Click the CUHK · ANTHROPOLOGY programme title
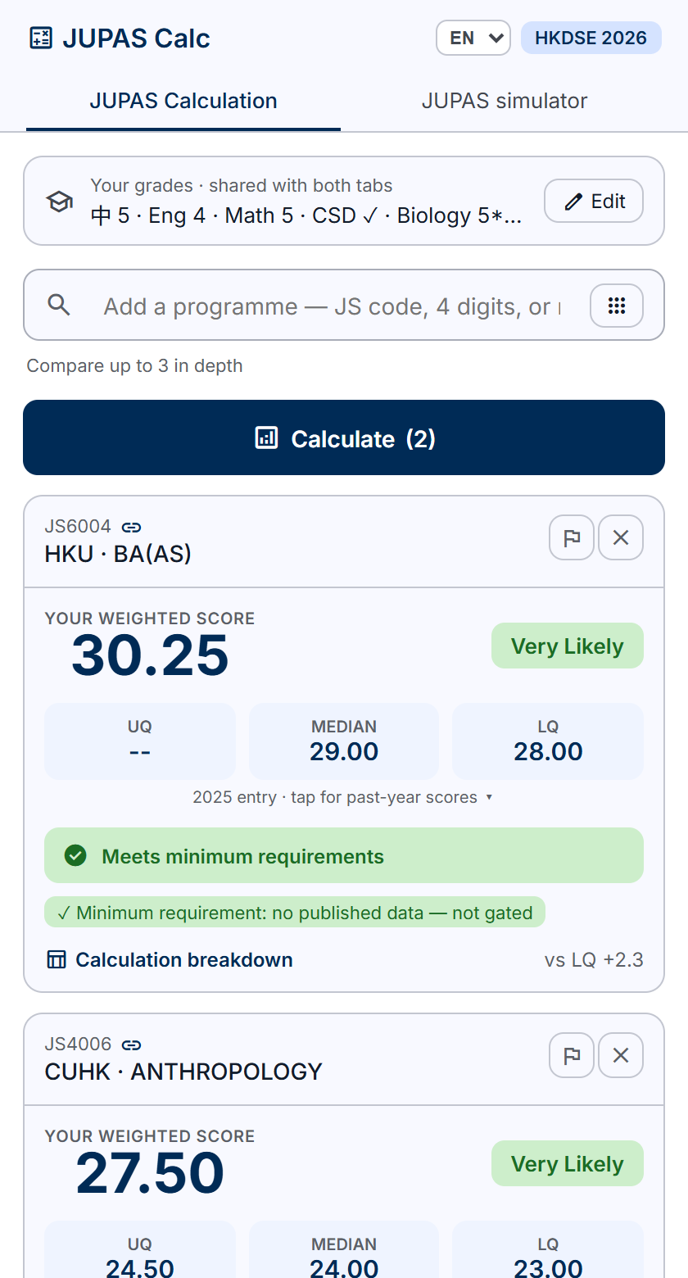Image resolution: width=688 pixels, height=1278 pixels. (x=183, y=1072)
